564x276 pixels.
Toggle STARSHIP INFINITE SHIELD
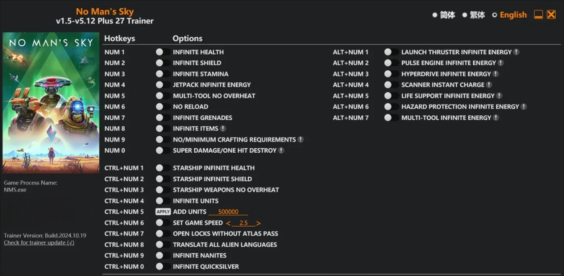[x=163, y=179]
